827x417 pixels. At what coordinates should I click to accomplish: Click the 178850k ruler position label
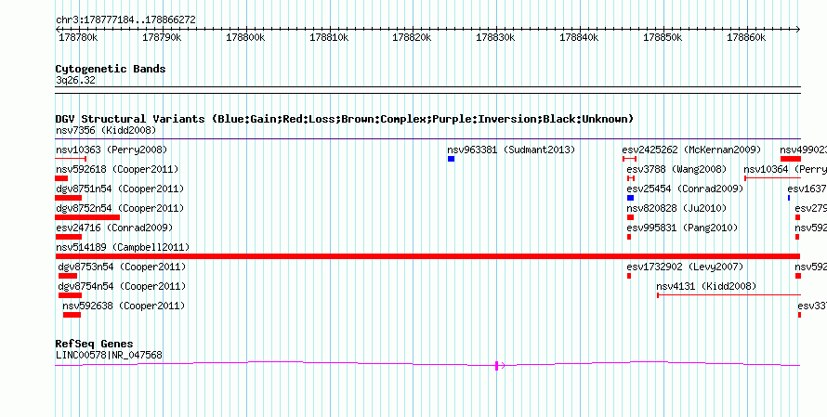(662, 37)
